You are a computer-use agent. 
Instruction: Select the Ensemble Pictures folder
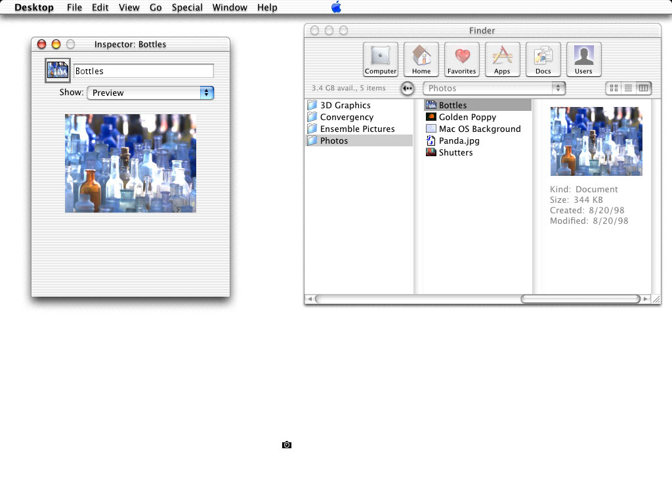tap(359, 129)
